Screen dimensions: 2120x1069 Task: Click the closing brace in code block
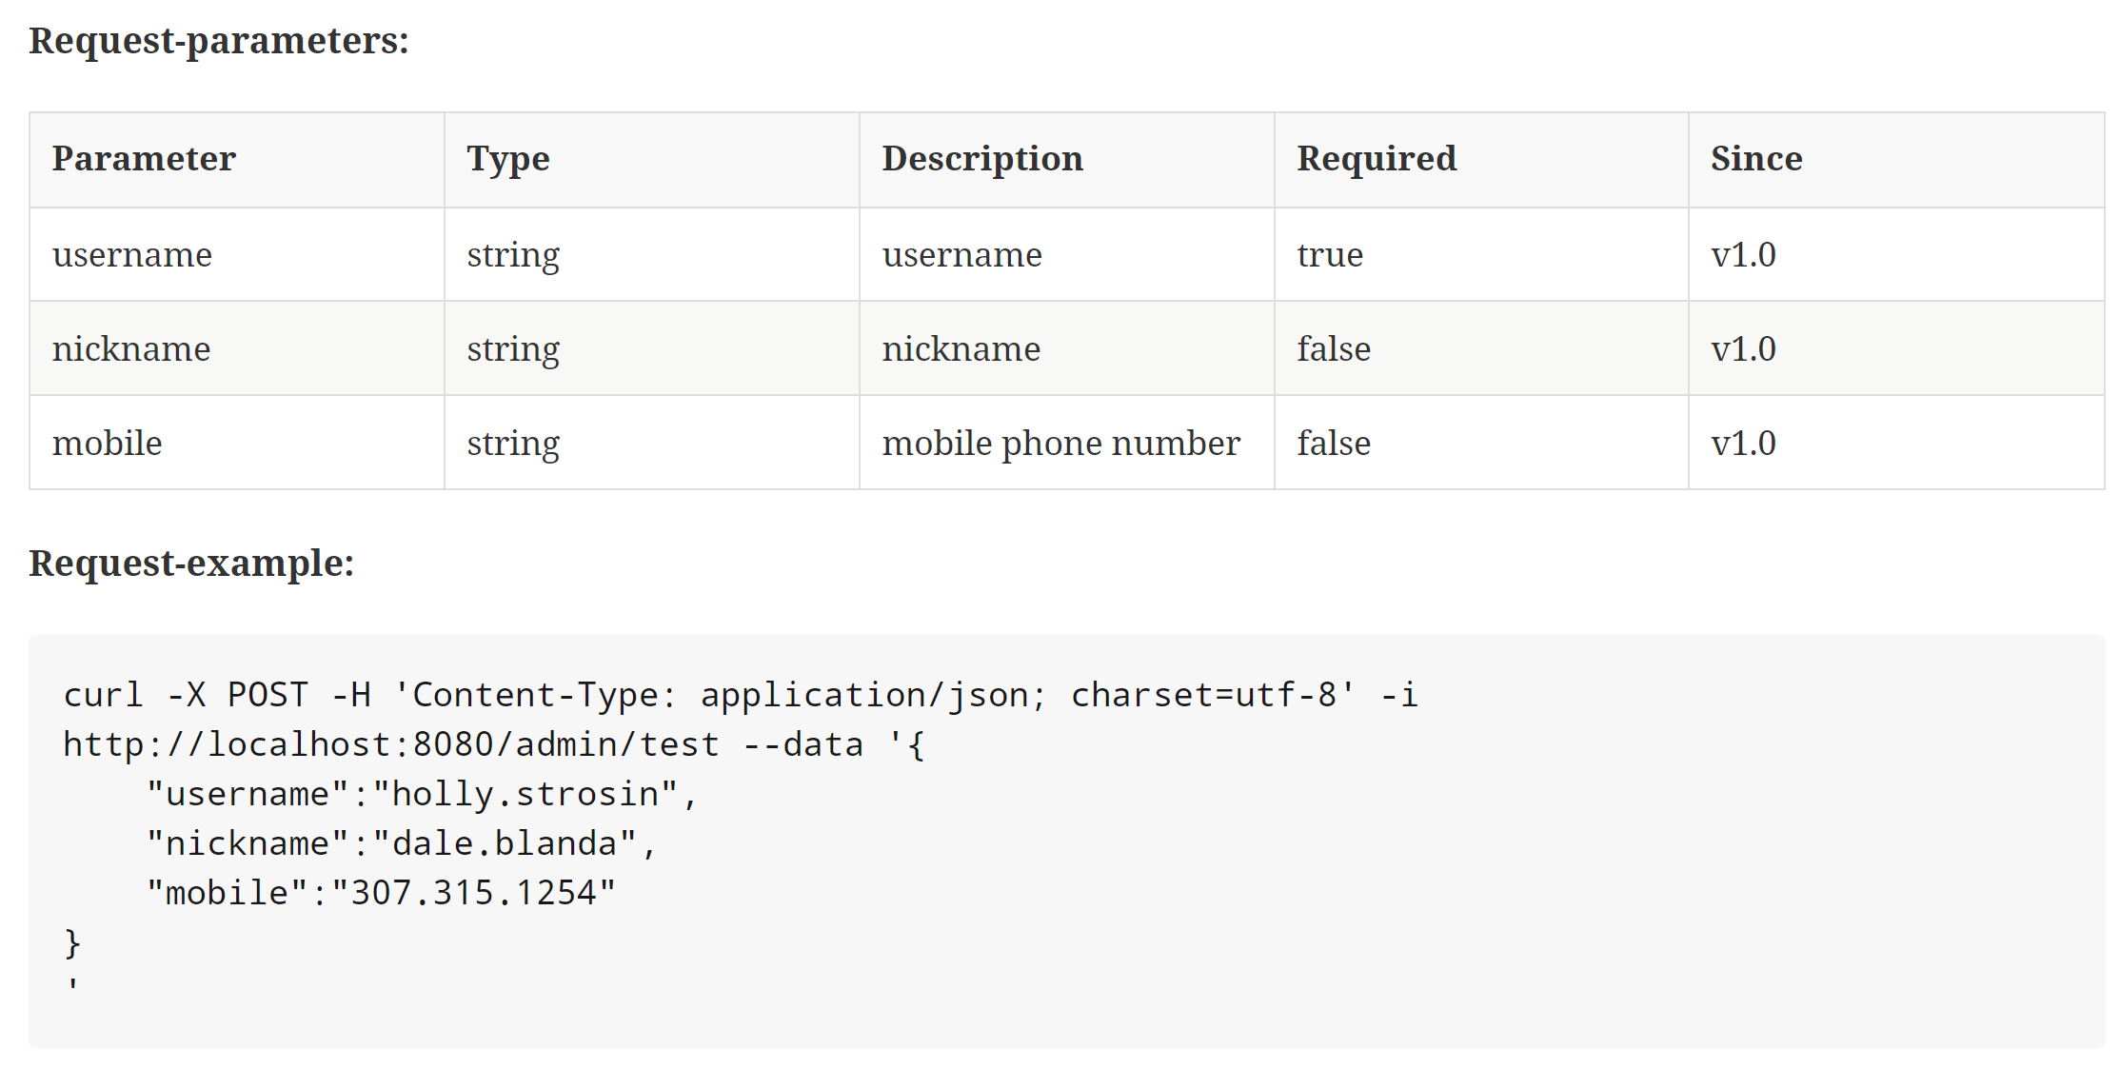pos(72,942)
